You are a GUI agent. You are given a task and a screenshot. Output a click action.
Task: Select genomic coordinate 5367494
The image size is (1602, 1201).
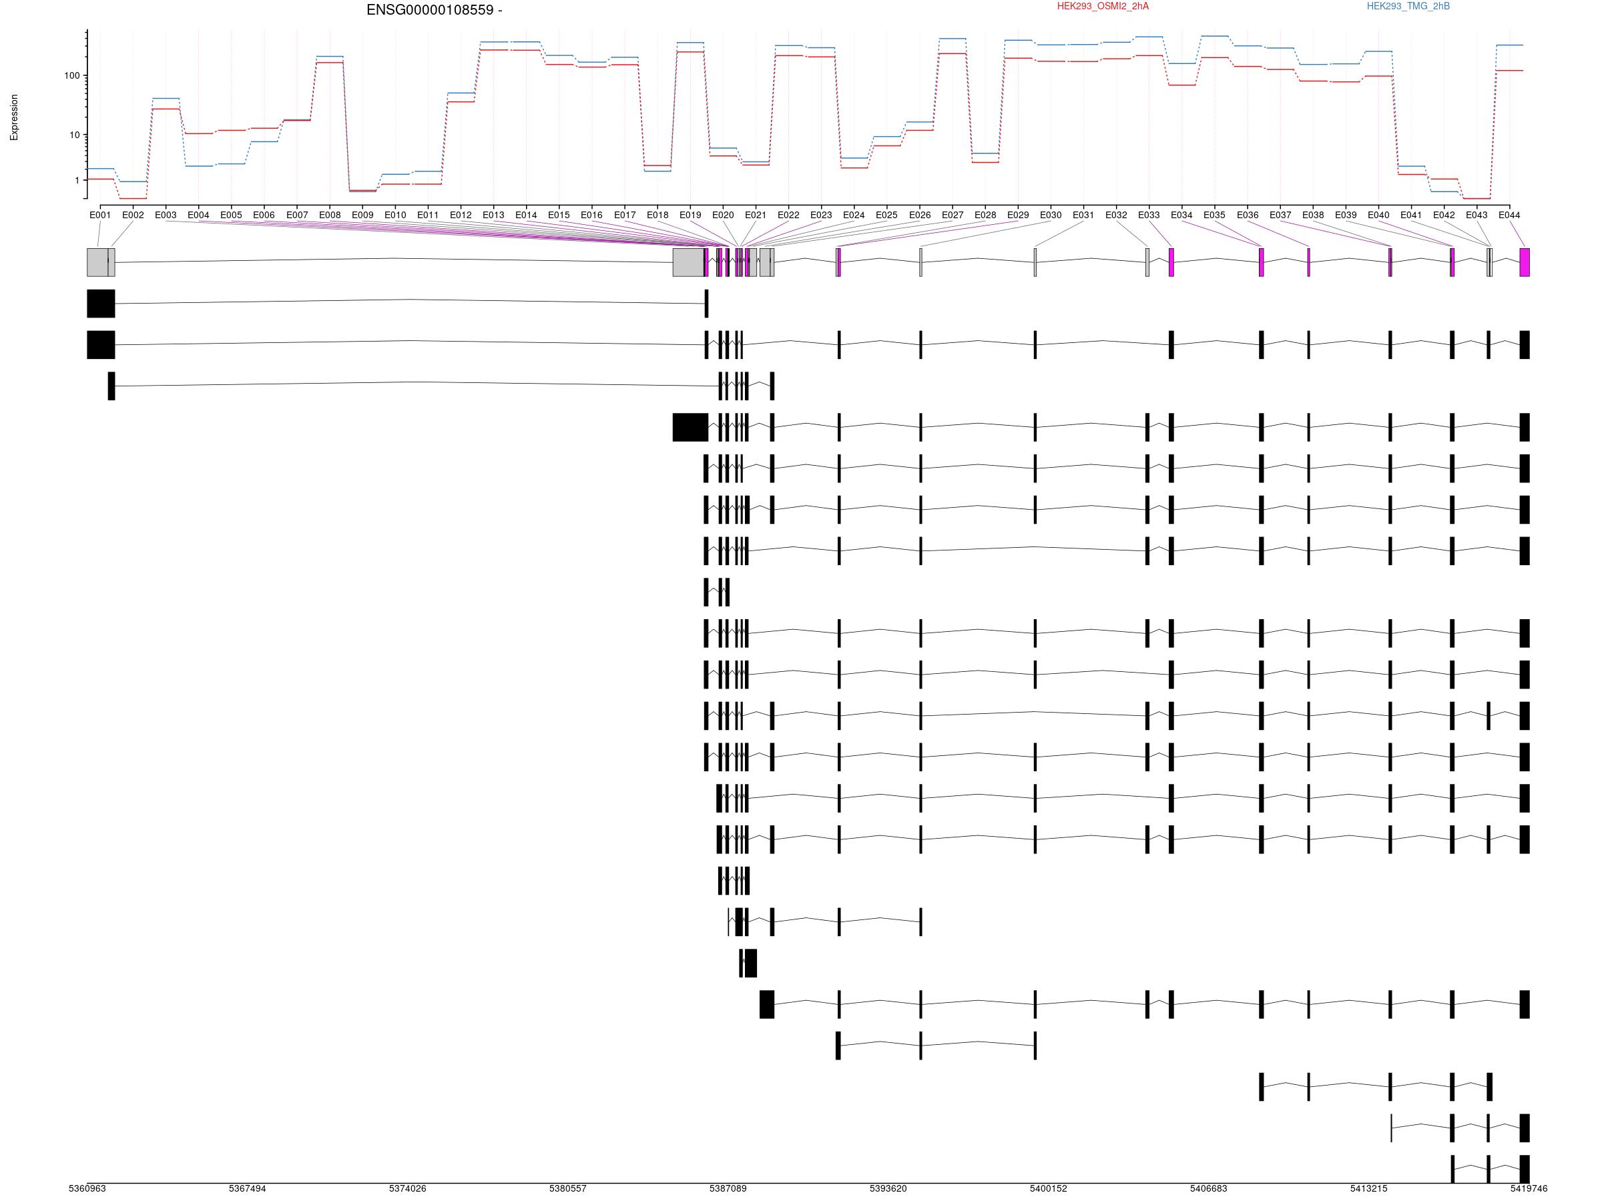pyautogui.click(x=247, y=1189)
